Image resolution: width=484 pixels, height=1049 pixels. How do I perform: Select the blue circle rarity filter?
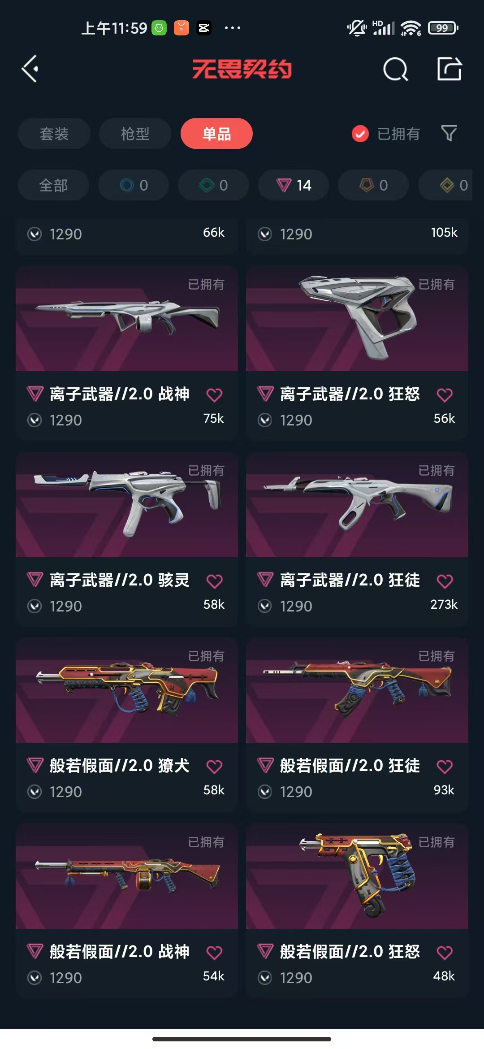134,185
